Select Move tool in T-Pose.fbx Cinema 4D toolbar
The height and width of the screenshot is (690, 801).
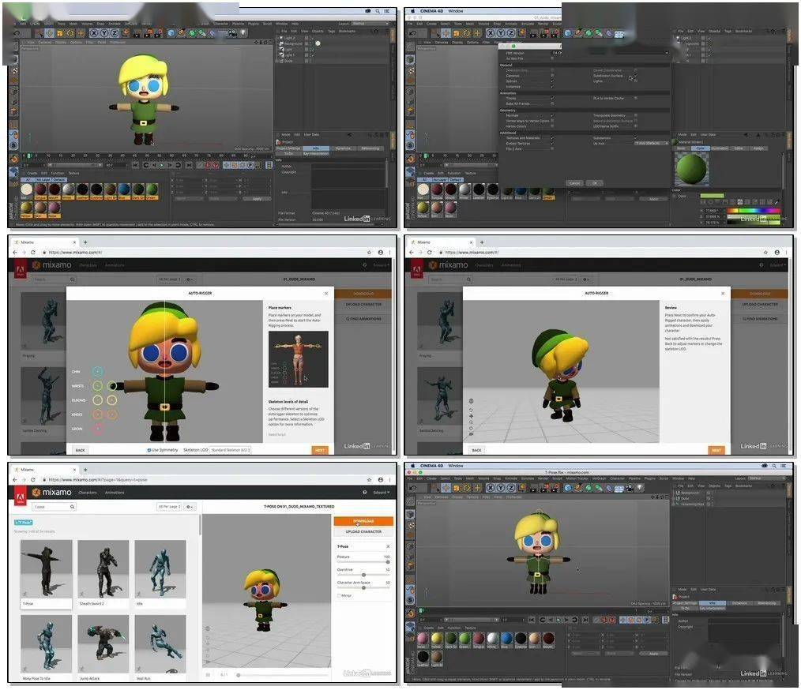(x=446, y=488)
